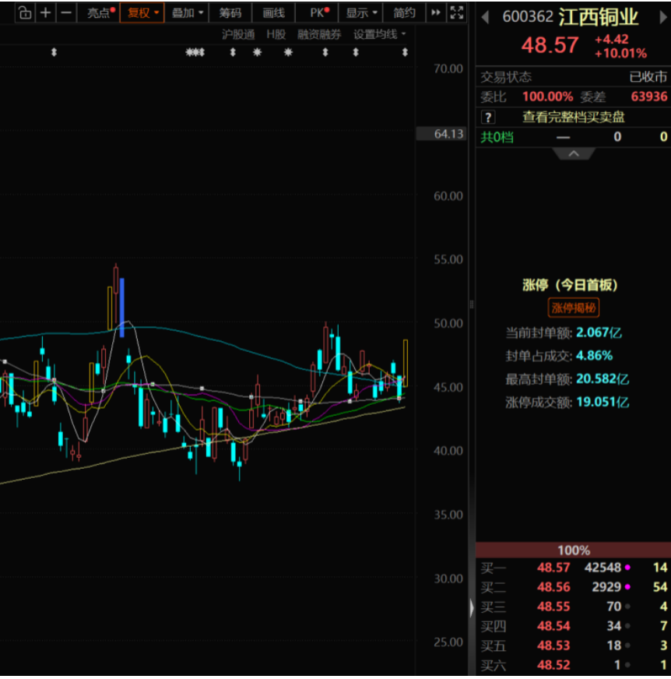Click the 100% bid ratio bar
This screenshot has height=679, width=671.
573,550
